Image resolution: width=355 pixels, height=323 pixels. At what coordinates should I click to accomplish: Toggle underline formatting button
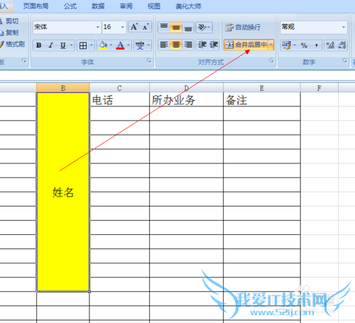(62, 45)
